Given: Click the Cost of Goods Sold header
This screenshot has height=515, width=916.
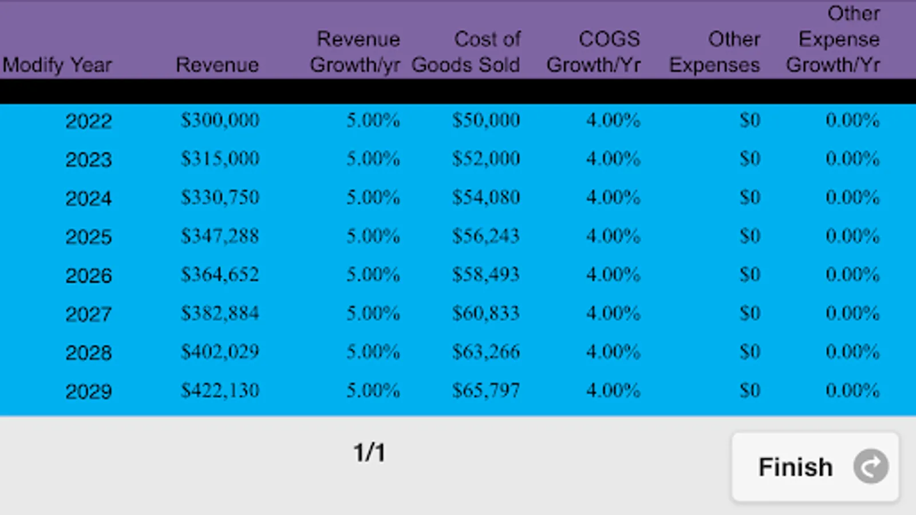Looking at the screenshot, I should [466, 52].
